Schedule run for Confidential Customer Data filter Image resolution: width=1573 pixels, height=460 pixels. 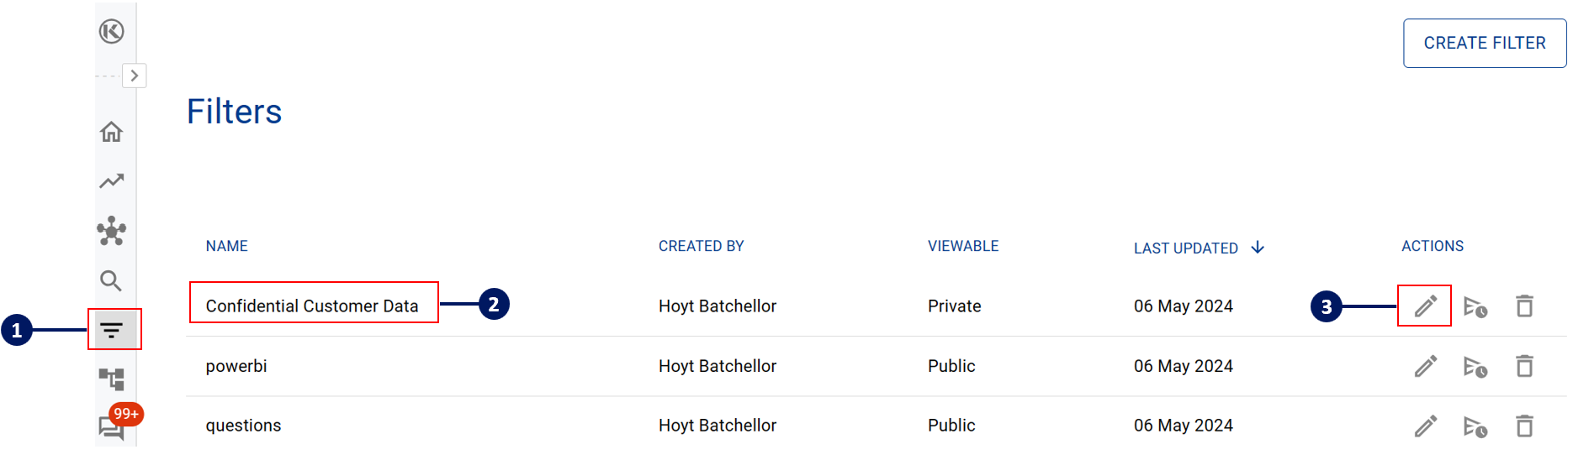tap(1475, 306)
